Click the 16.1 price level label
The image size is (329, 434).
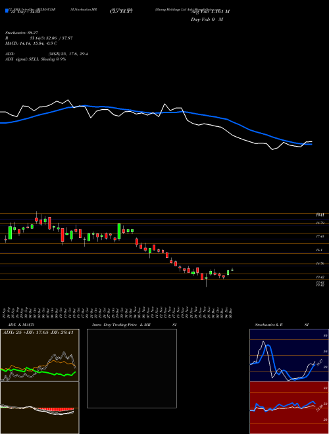point(318,250)
